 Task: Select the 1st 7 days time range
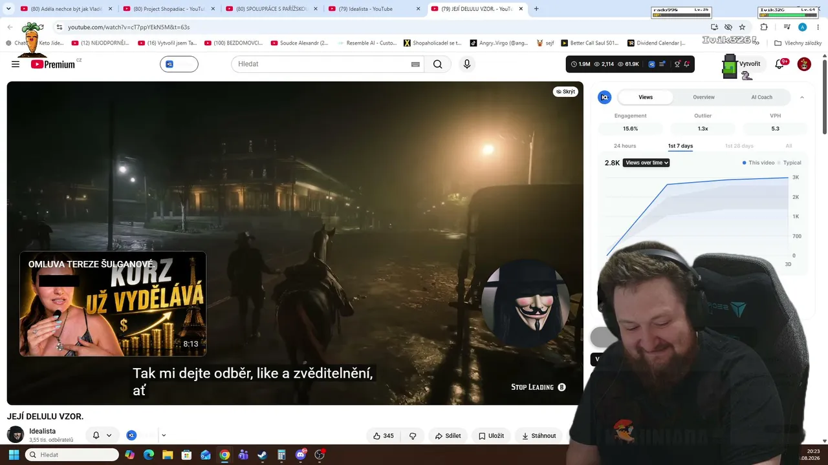(681, 146)
